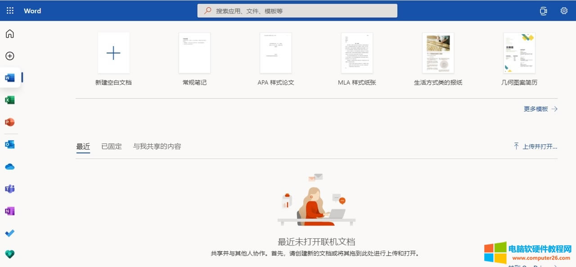The image size is (576, 267).
Task: Open Teams from the sidebar
Action: coord(10,189)
